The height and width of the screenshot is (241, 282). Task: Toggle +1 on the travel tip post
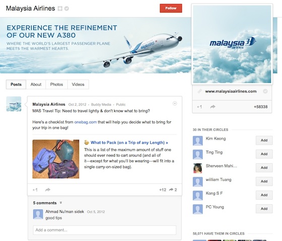click(35, 190)
